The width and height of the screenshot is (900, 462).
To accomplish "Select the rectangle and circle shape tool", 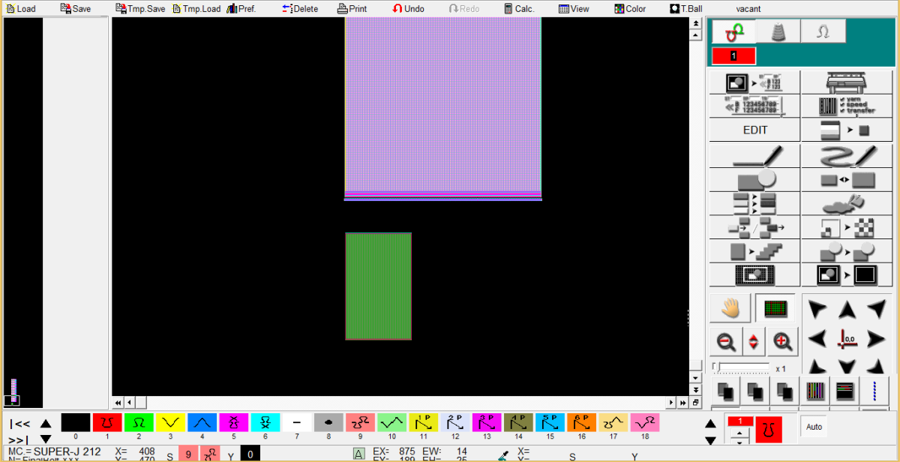I will [754, 180].
